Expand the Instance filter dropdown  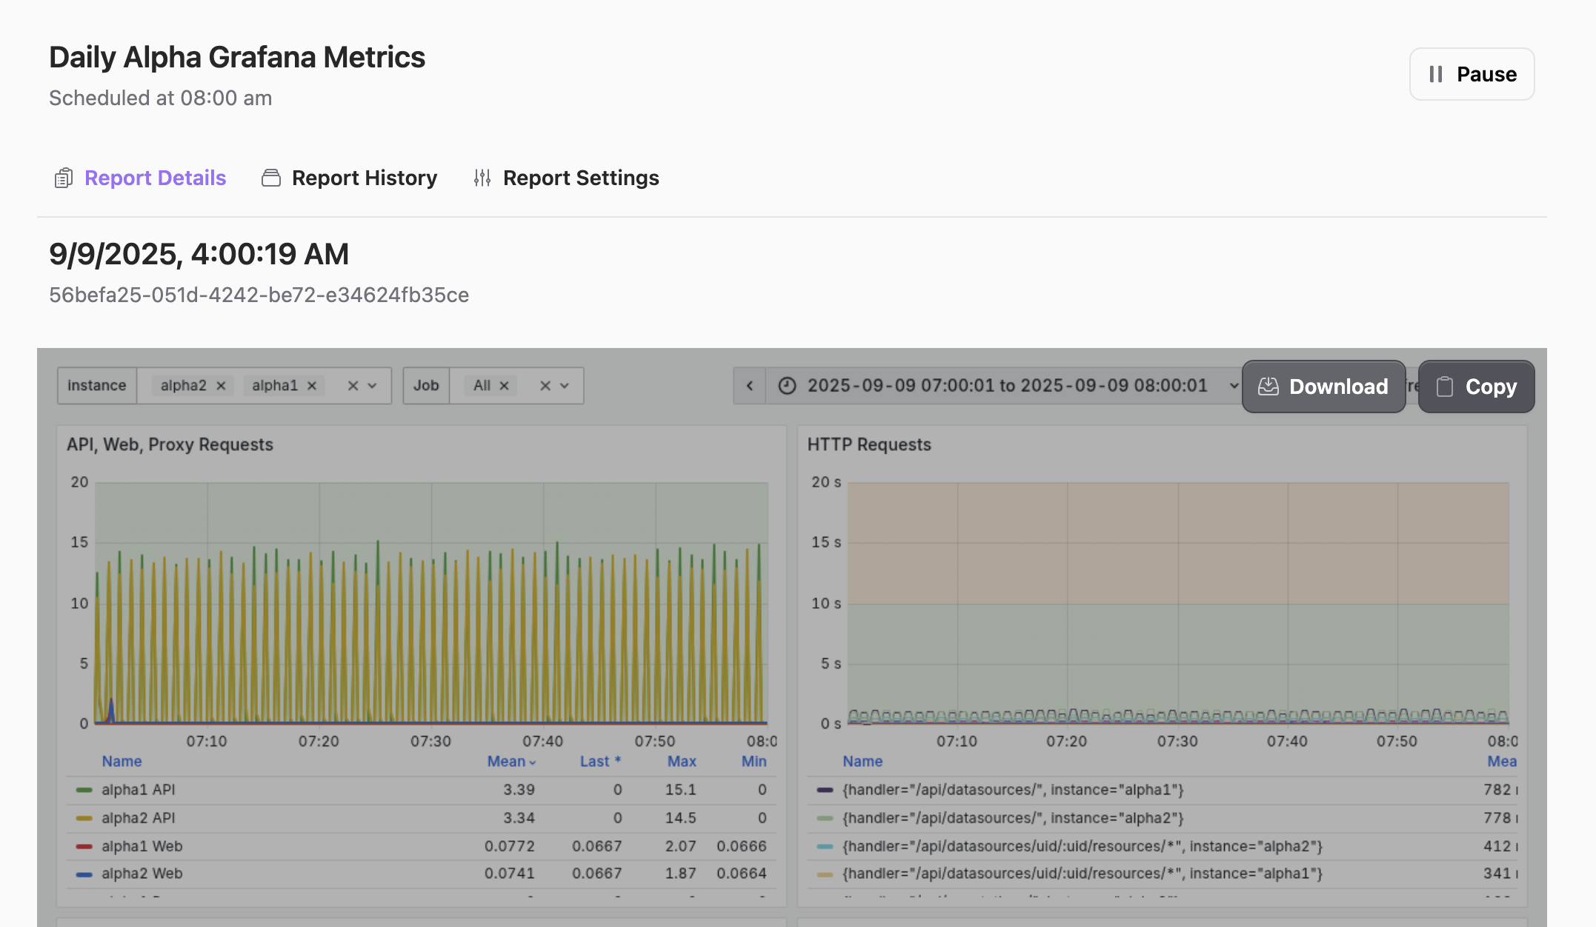point(373,386)
